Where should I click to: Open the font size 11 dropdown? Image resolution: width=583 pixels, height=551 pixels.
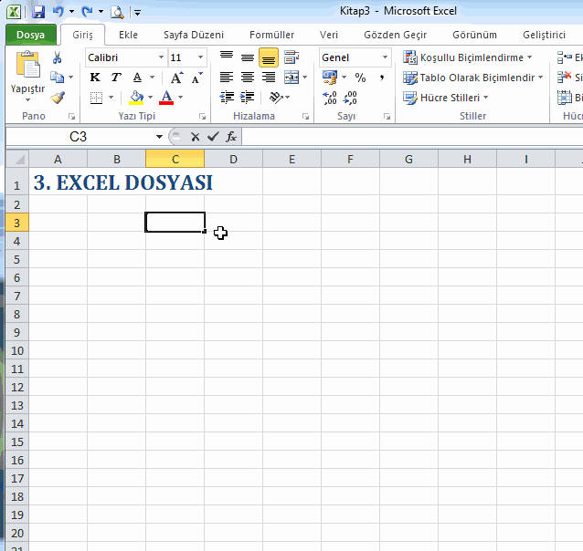tap(200, 57)
